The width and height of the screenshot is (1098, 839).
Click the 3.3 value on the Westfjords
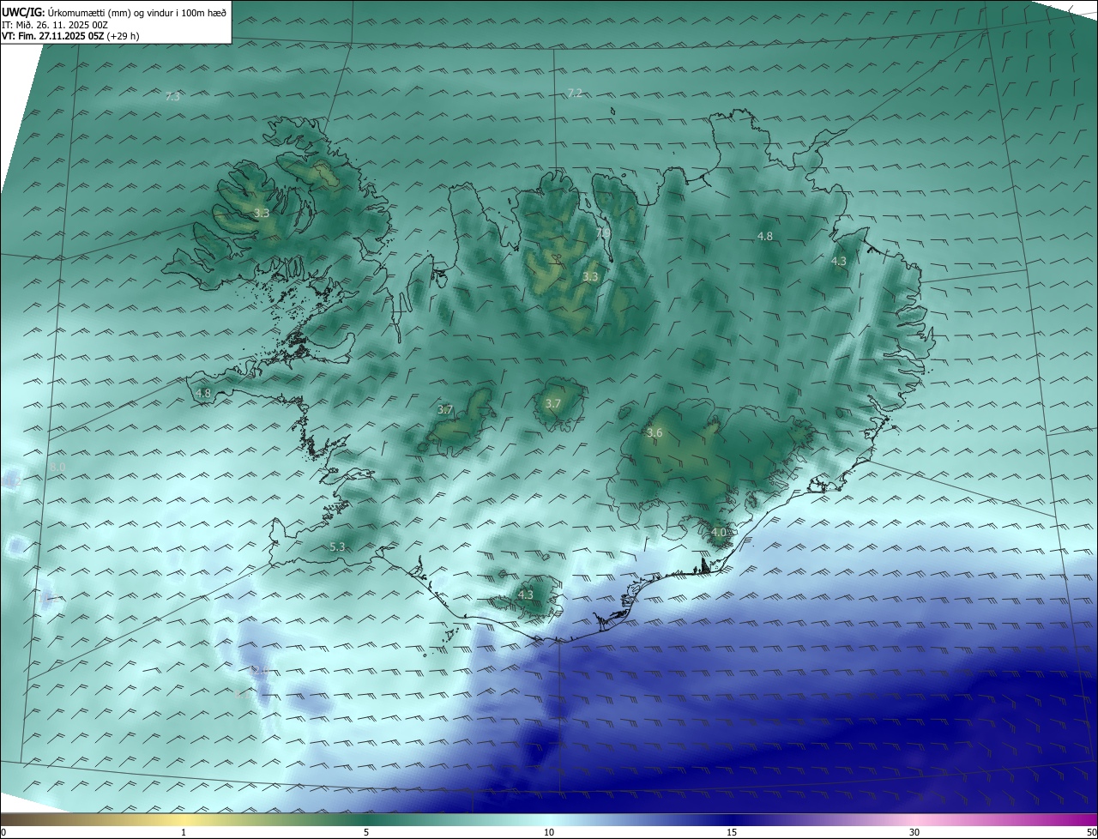pyautogui.click(x=262, y=213)
